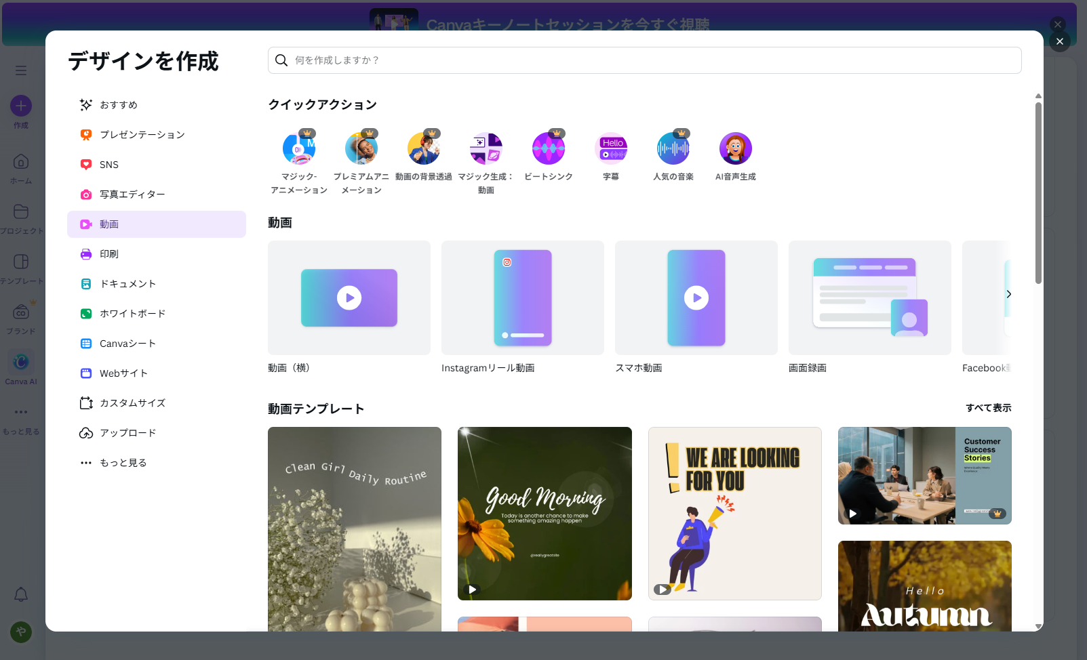Select the Beat Sync quick action icon
This screenshot has height=660, width=1087.
click(x=549, y=149)
